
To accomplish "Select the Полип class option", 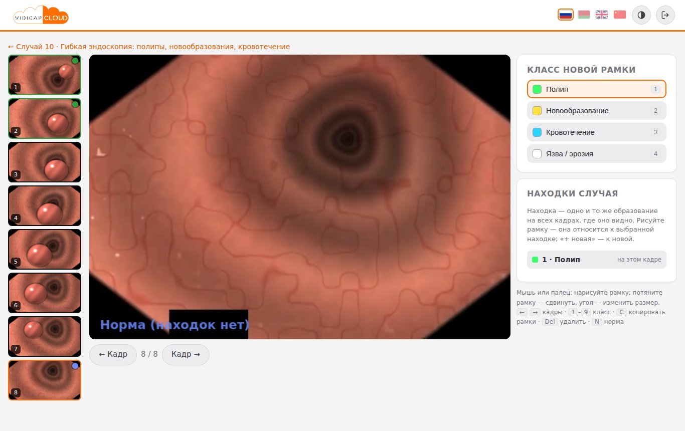I will tap(597, 89).
